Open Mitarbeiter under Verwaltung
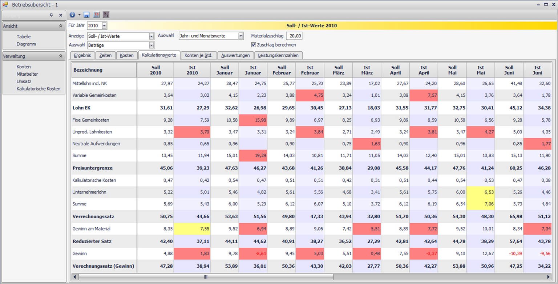Viewport: 558px width, 284px height. tap(27, 74)
